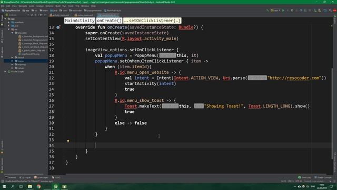
Task: Expand the java folder in project tree
Action: pyautogui.click(x=9, y=26)
